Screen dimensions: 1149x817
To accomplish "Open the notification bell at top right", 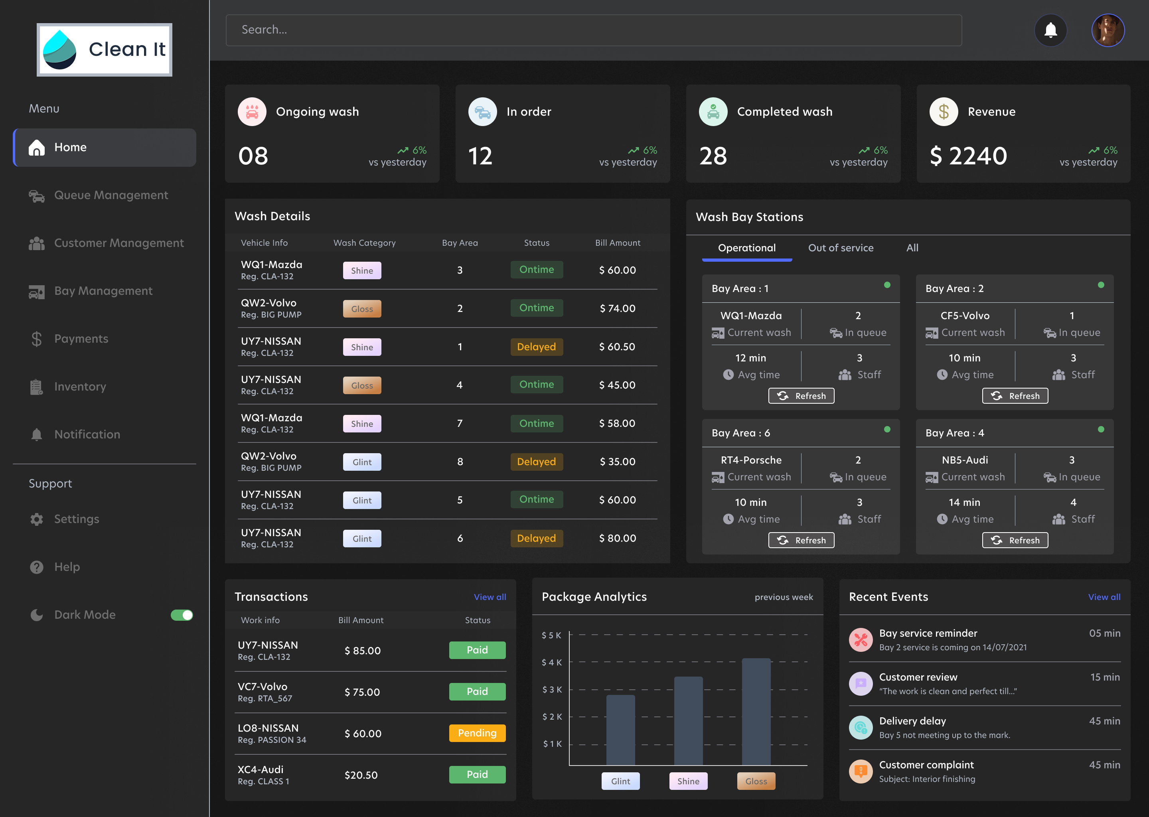I will 1051,30.
